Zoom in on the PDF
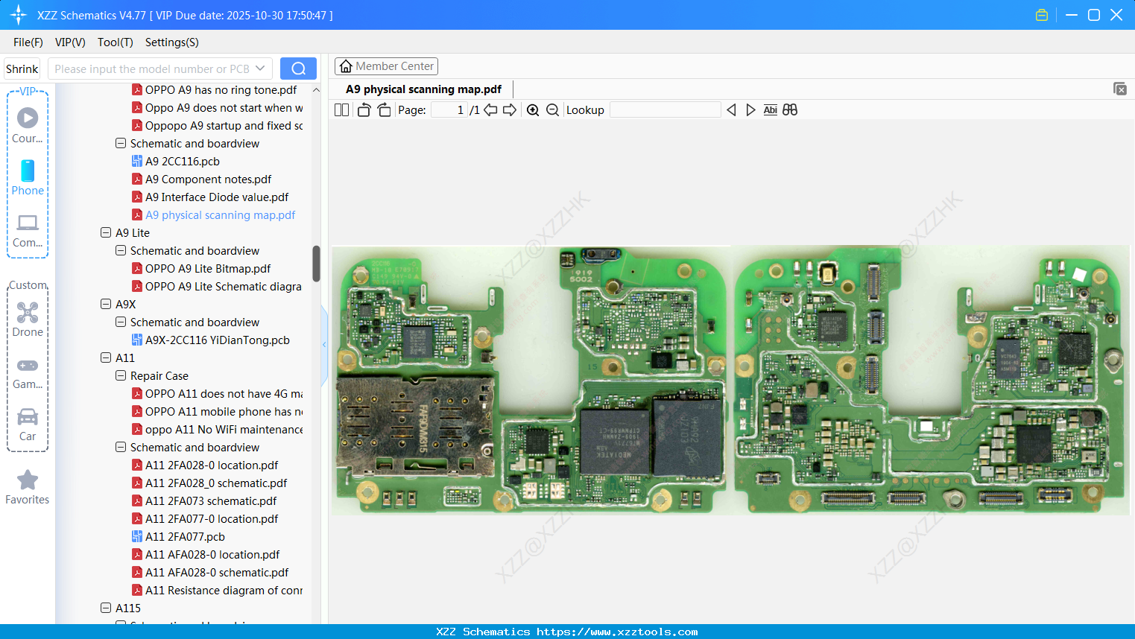 533,110
